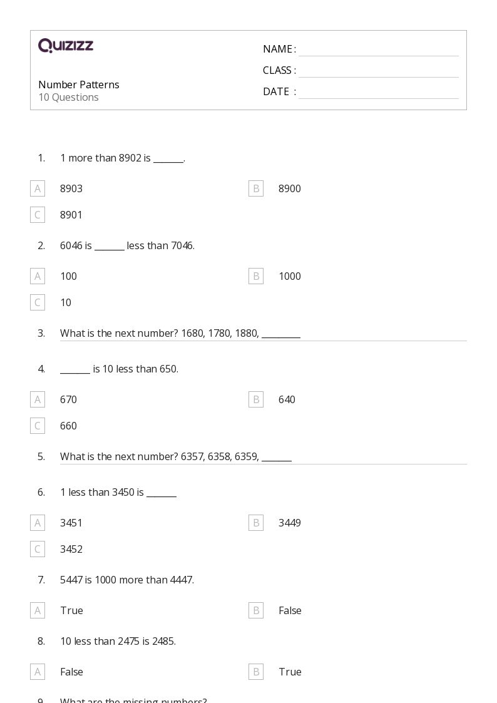Click the Quizizz logo

[x=66, y=45]
